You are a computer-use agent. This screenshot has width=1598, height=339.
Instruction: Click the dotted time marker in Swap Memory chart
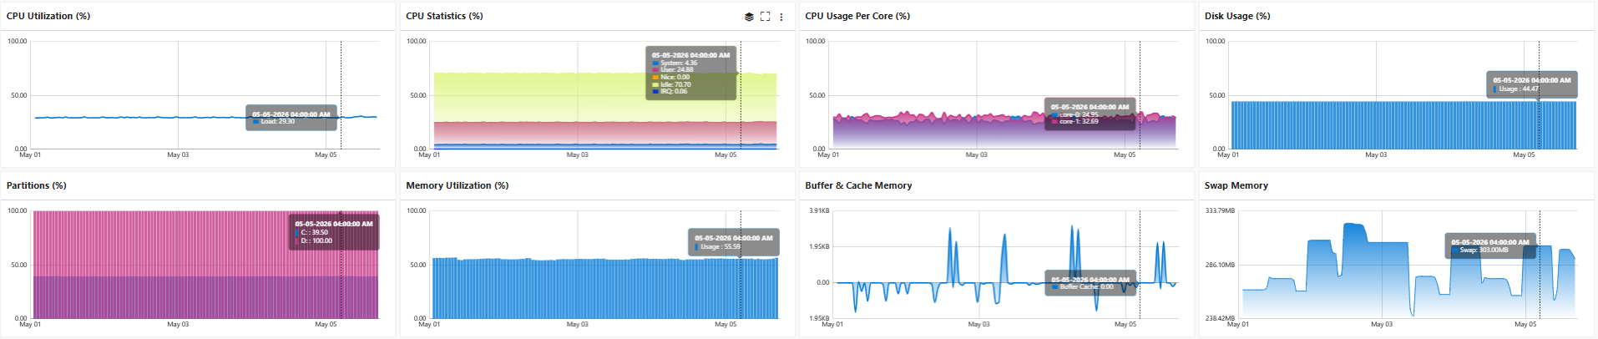(1540, 265)
